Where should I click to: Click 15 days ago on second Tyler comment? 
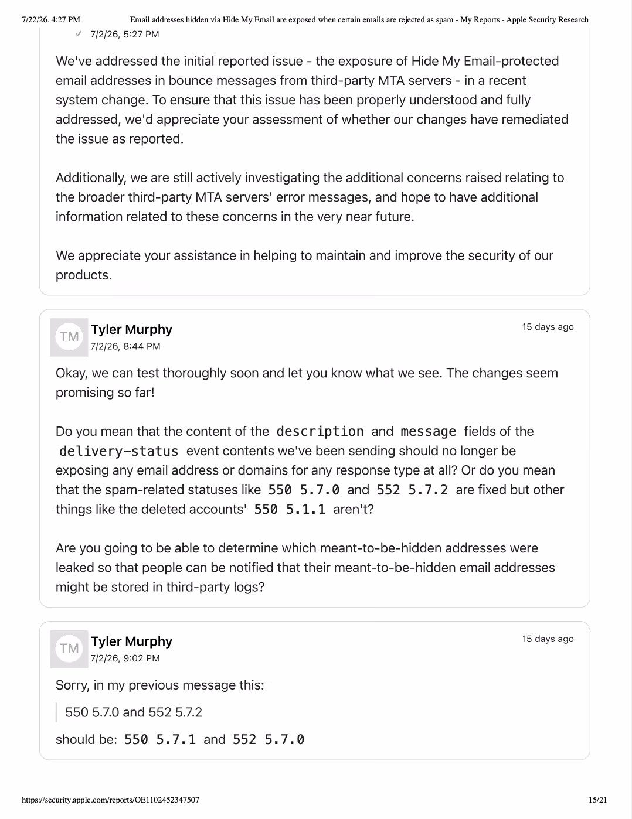pos(548,639)
